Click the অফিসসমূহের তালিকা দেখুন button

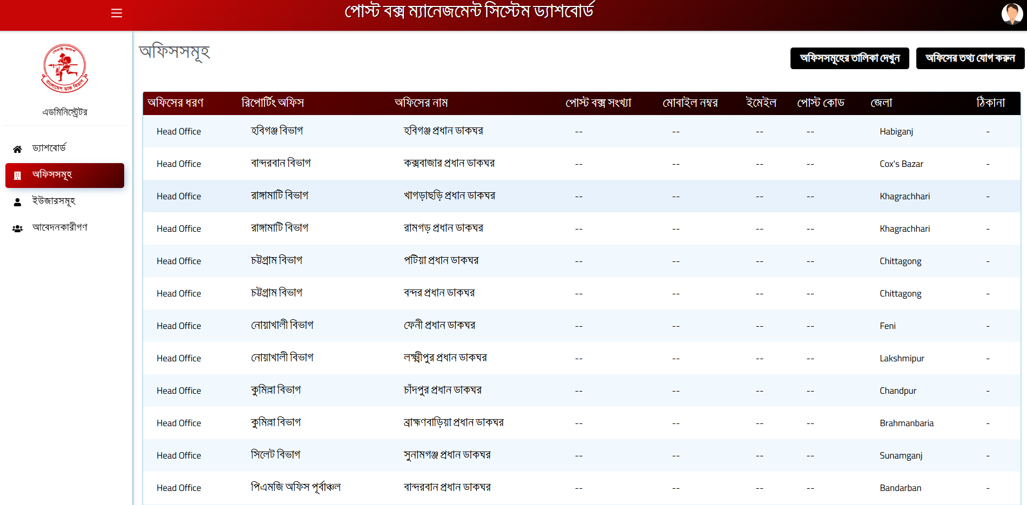point(849,58)
